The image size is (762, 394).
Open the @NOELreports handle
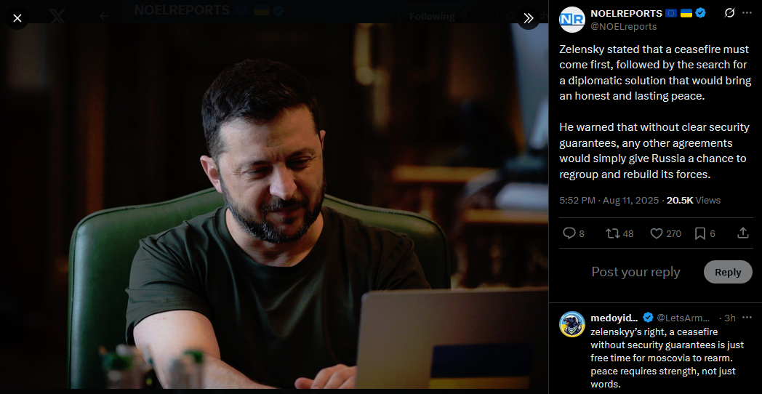point(624,26)
